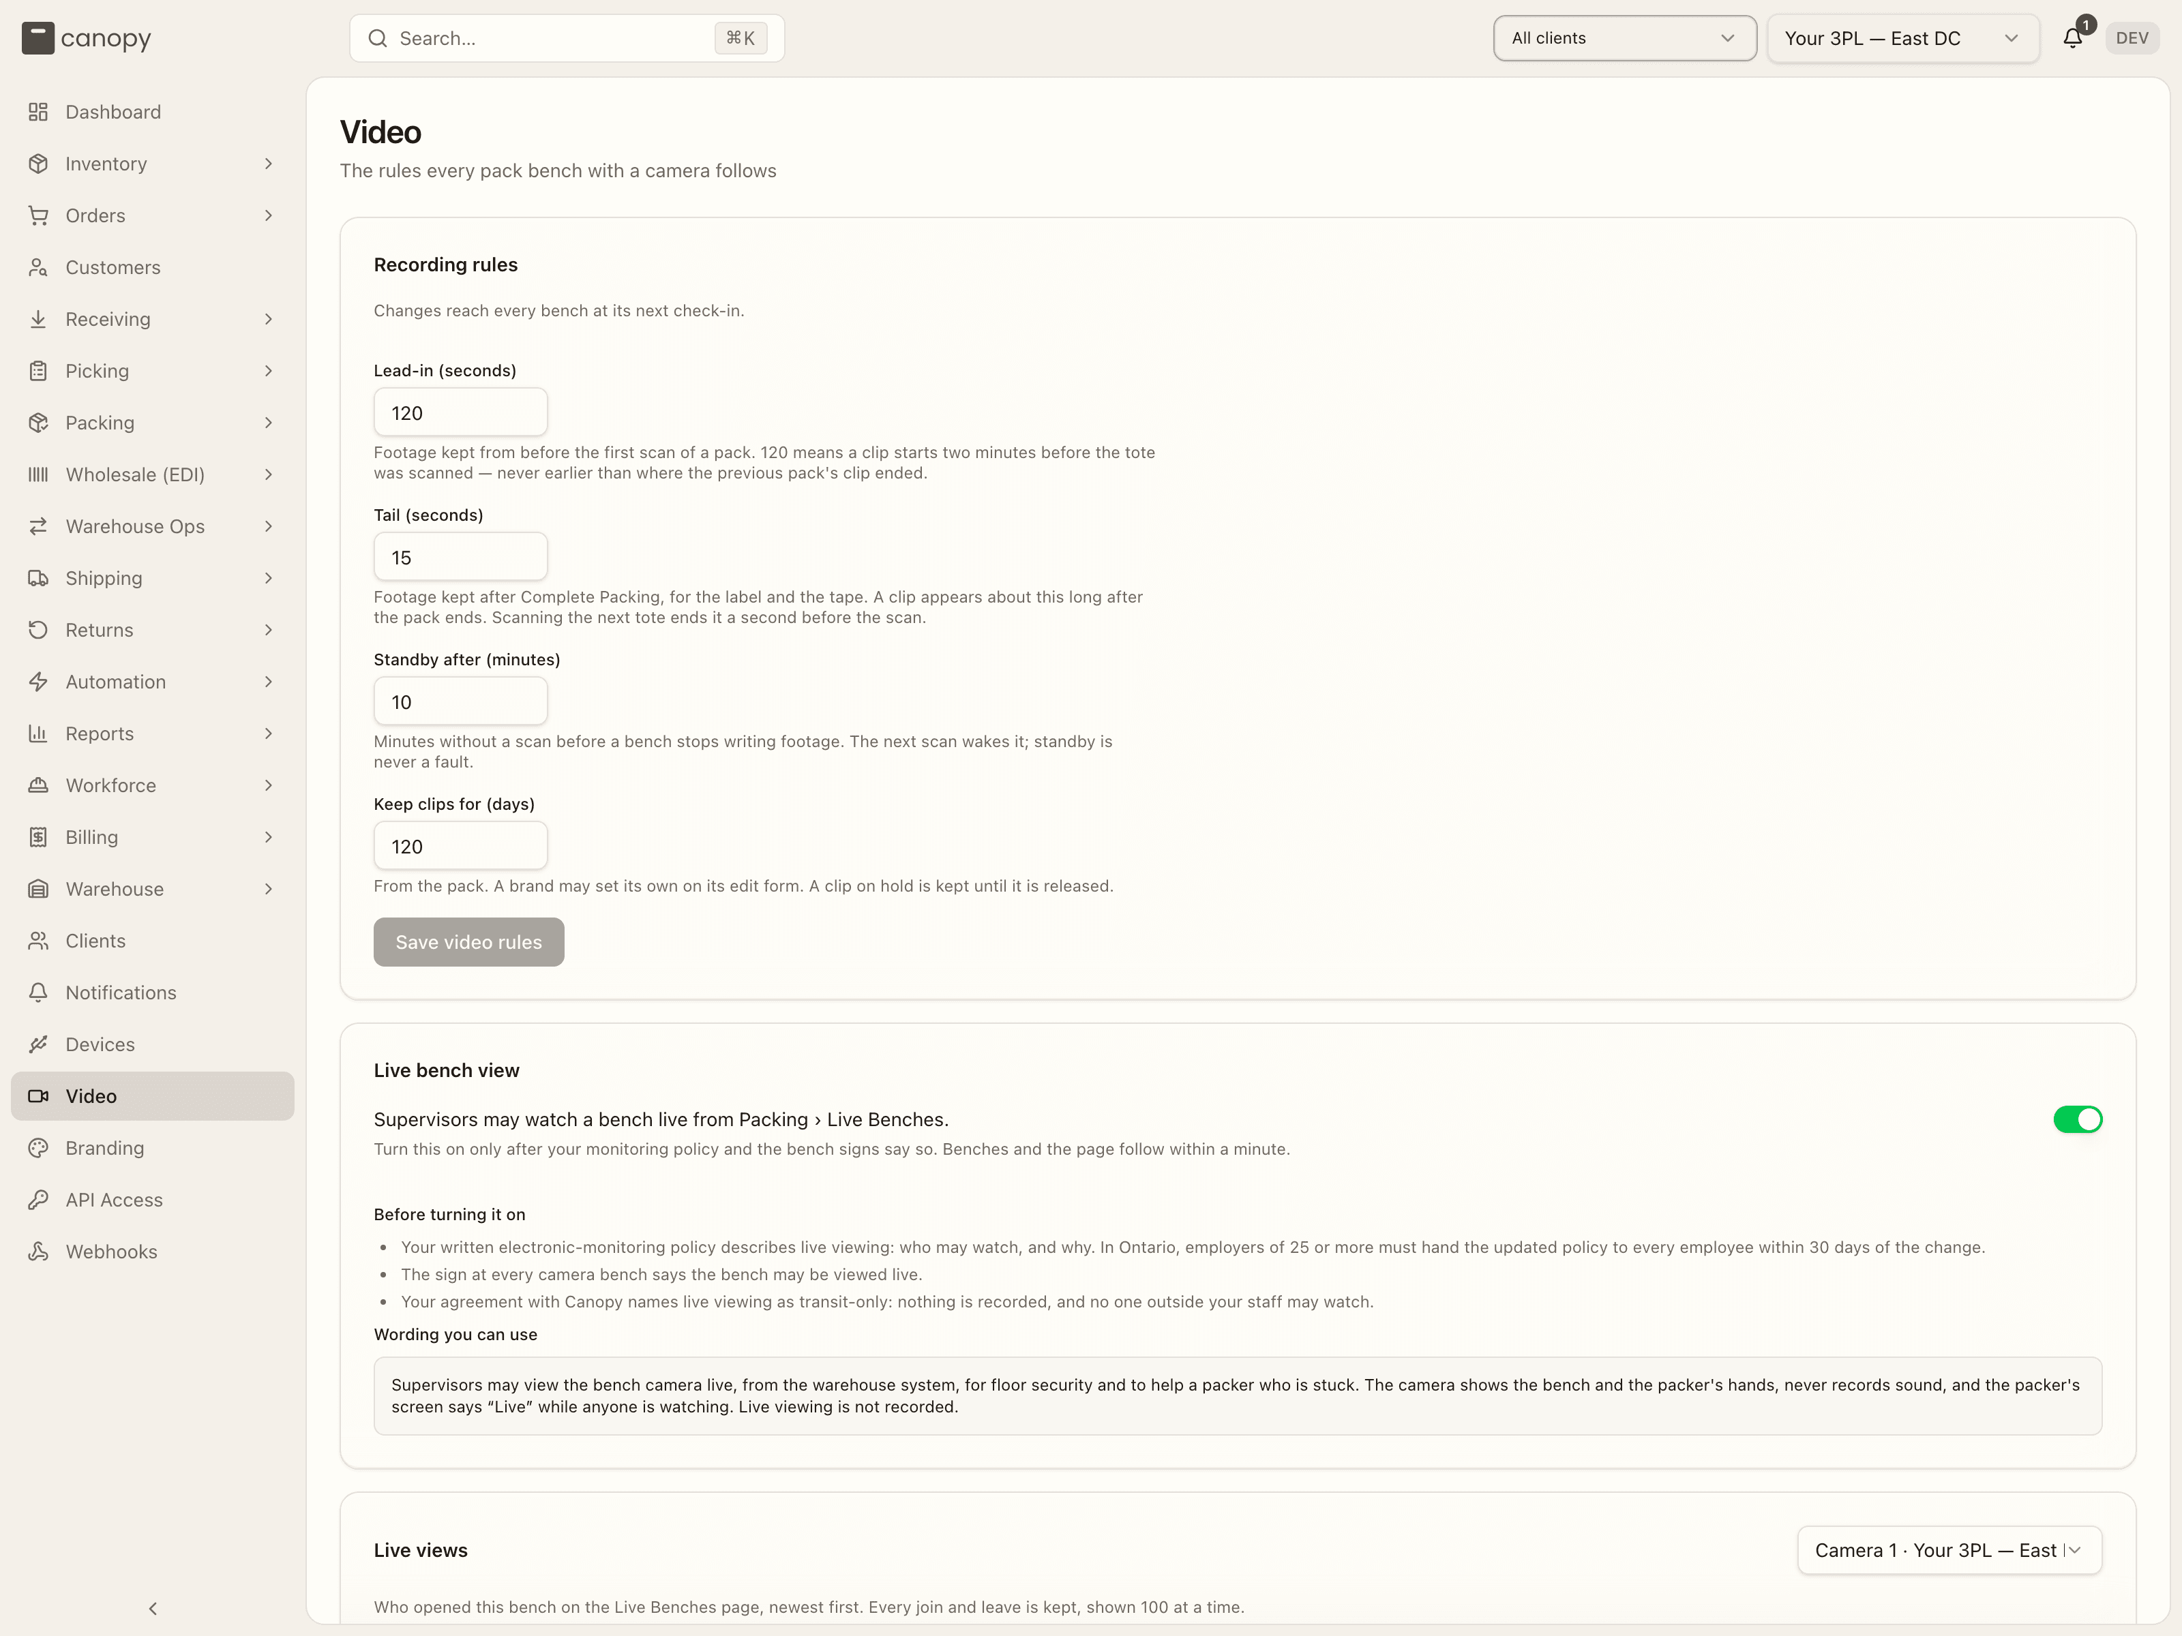The height and width of the screenshot is (1636, 2182).
Task: Click the API Access key icon
Action: [38, 1200]
